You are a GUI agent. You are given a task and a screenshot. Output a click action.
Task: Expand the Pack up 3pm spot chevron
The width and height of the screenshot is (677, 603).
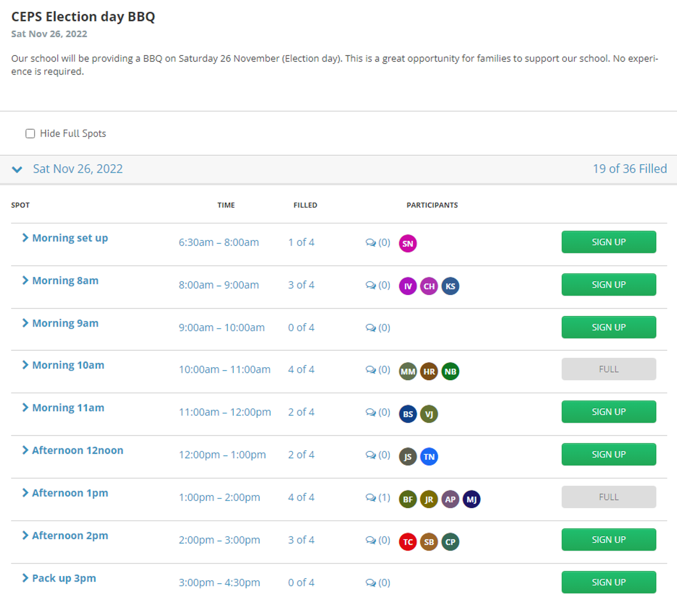[25, 578]
